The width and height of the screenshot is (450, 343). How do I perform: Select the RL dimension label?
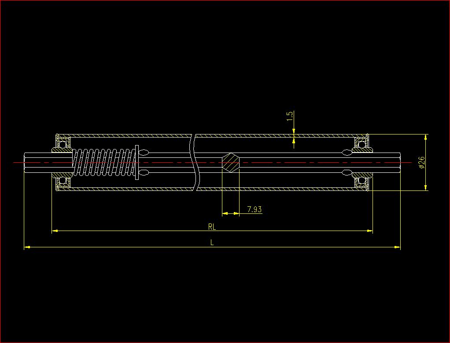(212, 227)
